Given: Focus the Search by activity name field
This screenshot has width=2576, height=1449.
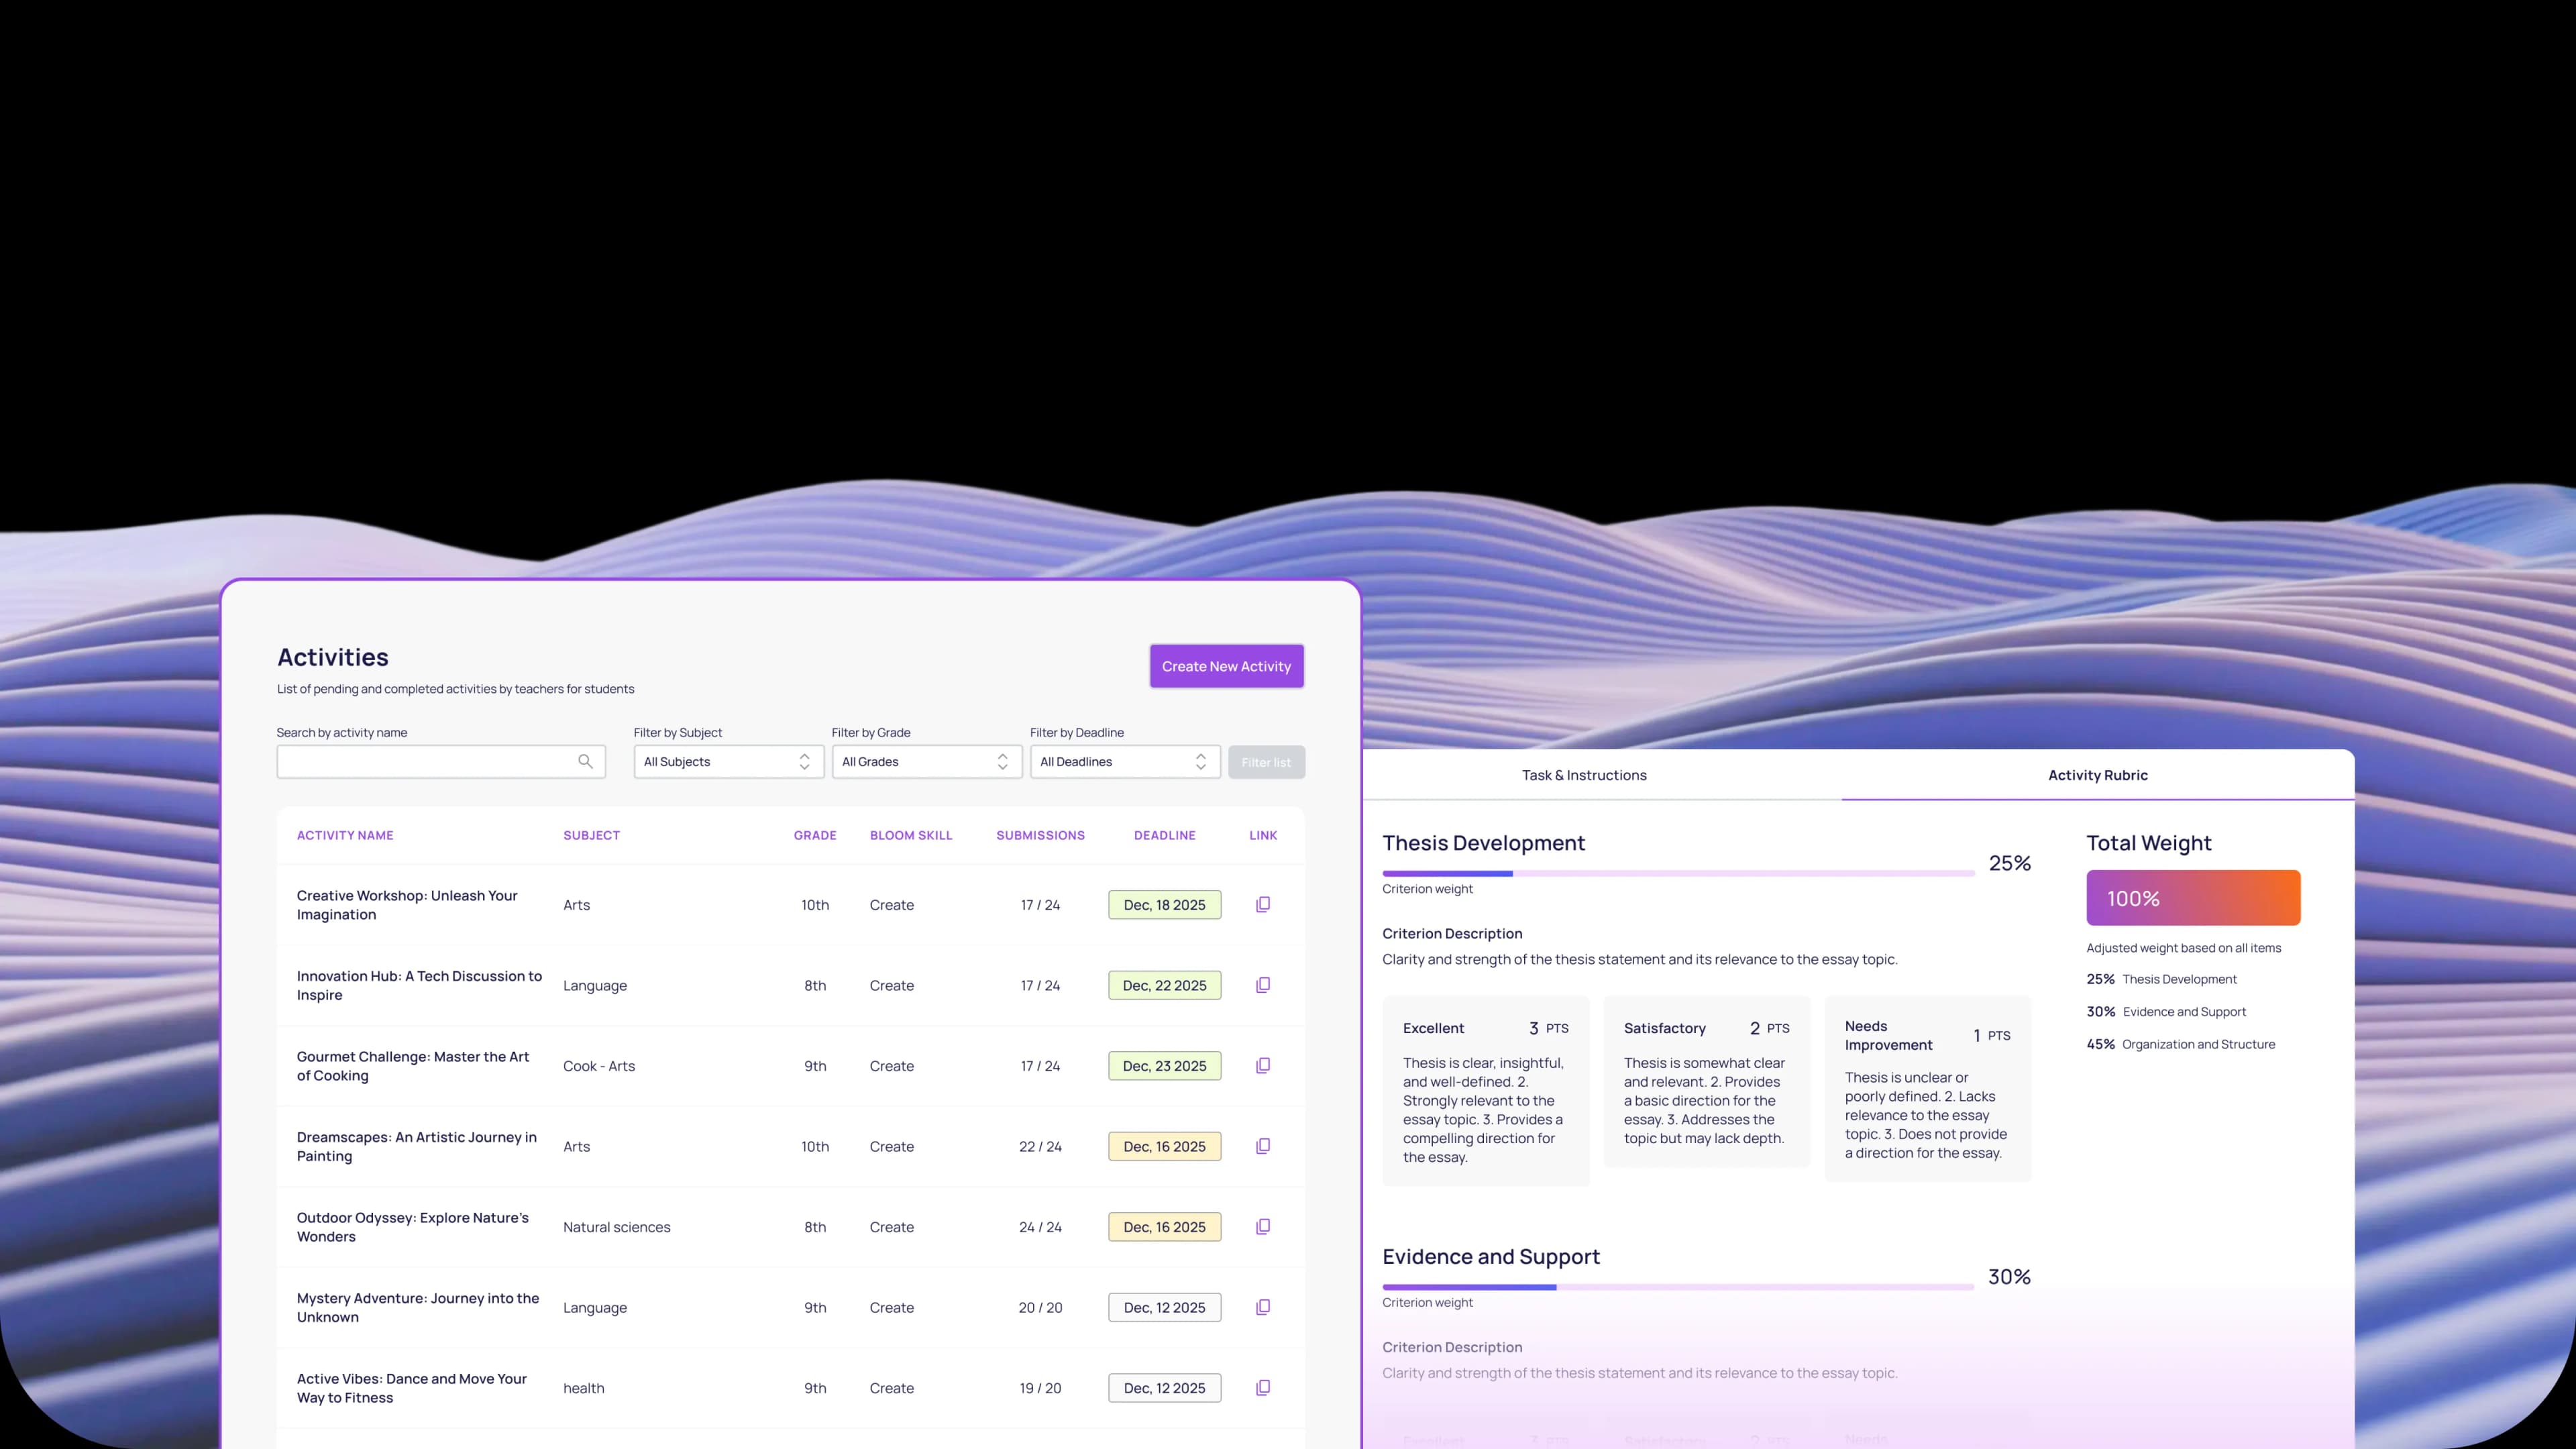Looking at the screenshot, I should 441,762.
